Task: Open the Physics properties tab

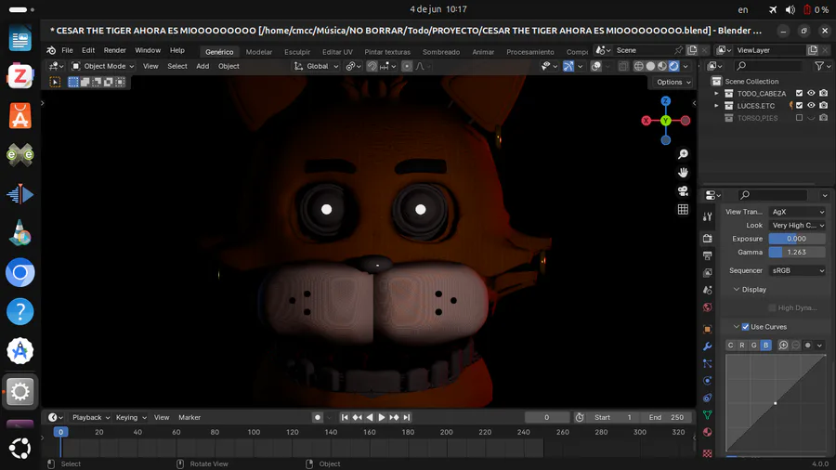Action: click(708, 381)
